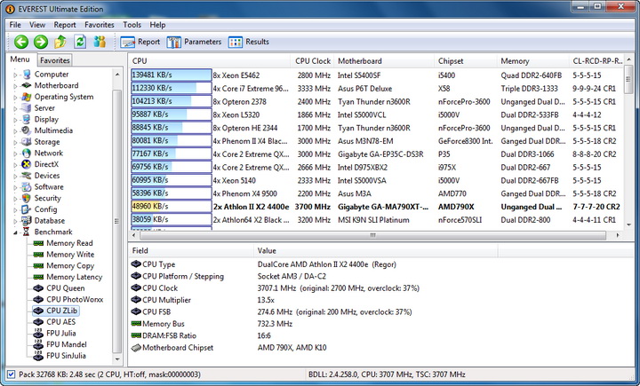
Task: Expand the Database tree node
Action: click(x=15, y=221)
